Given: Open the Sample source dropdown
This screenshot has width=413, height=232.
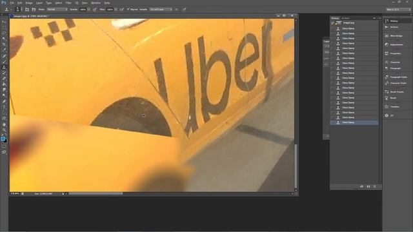Looking at the screenshot, I should click(161, 10).
